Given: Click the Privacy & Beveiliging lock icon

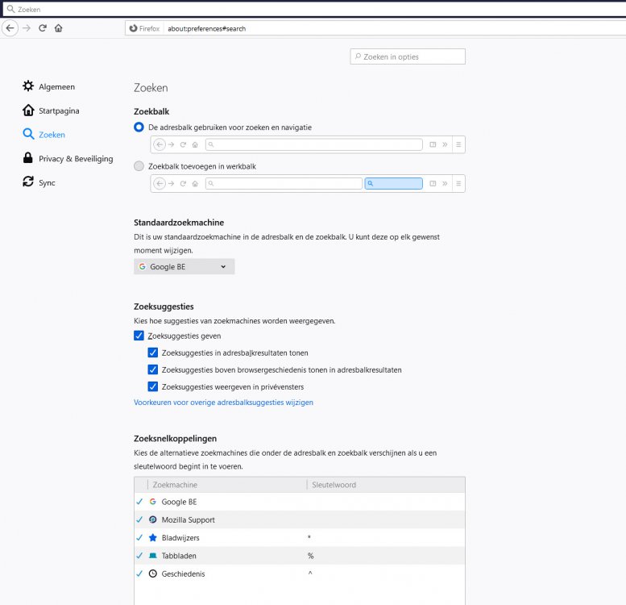Looking at the screenshot, I should [28, 158].
